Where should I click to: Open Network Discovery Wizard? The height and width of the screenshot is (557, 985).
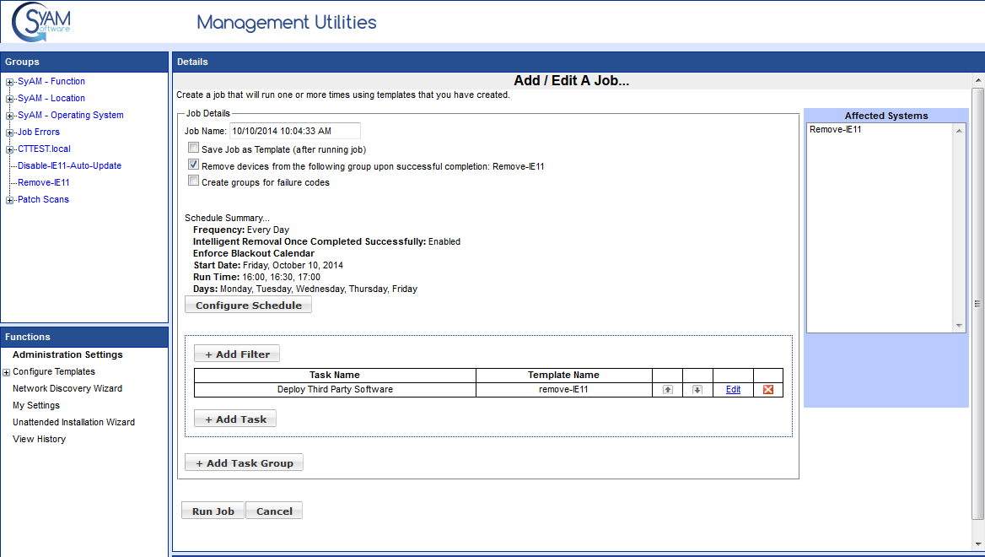point(67,389)
